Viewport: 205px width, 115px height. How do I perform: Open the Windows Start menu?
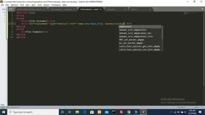point(4,112)
